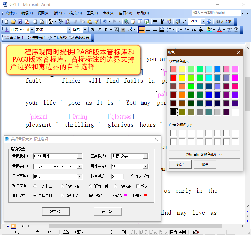
Task: Click the 正常色 magenta swatch
Action: (x=125, y=195)
